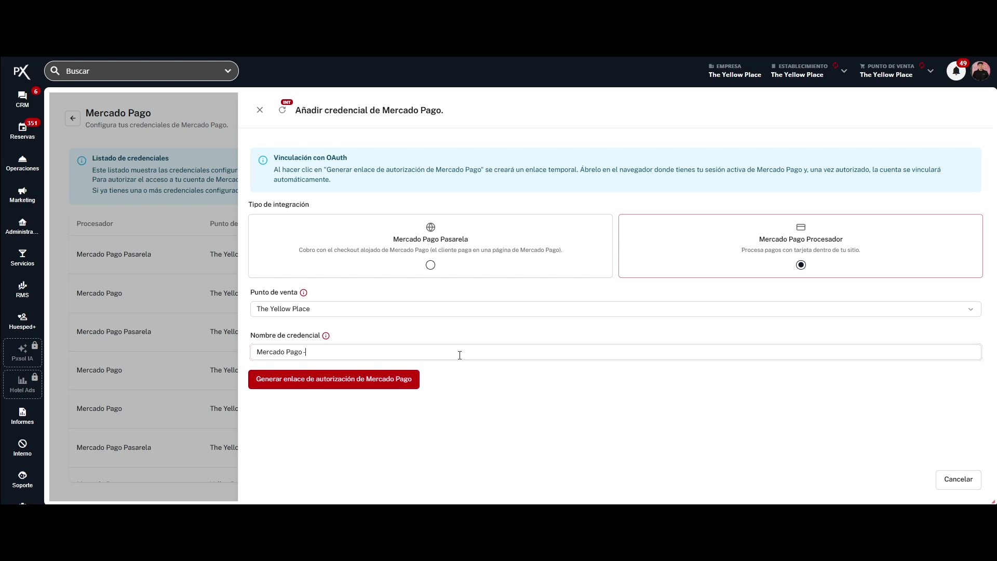Click the Punto de venta info icon
The height and width of the screenshot is (561, 997).
click(x=304, y=293)
